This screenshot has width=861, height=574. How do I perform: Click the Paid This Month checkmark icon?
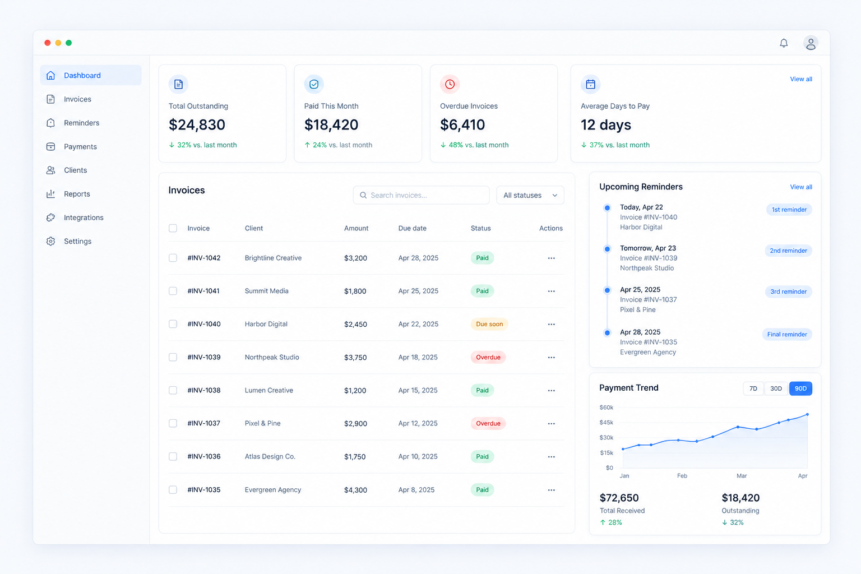pyautogui.click(x=314, y=84)
